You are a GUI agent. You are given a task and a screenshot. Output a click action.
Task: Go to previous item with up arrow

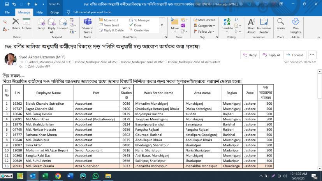point(28,4)
